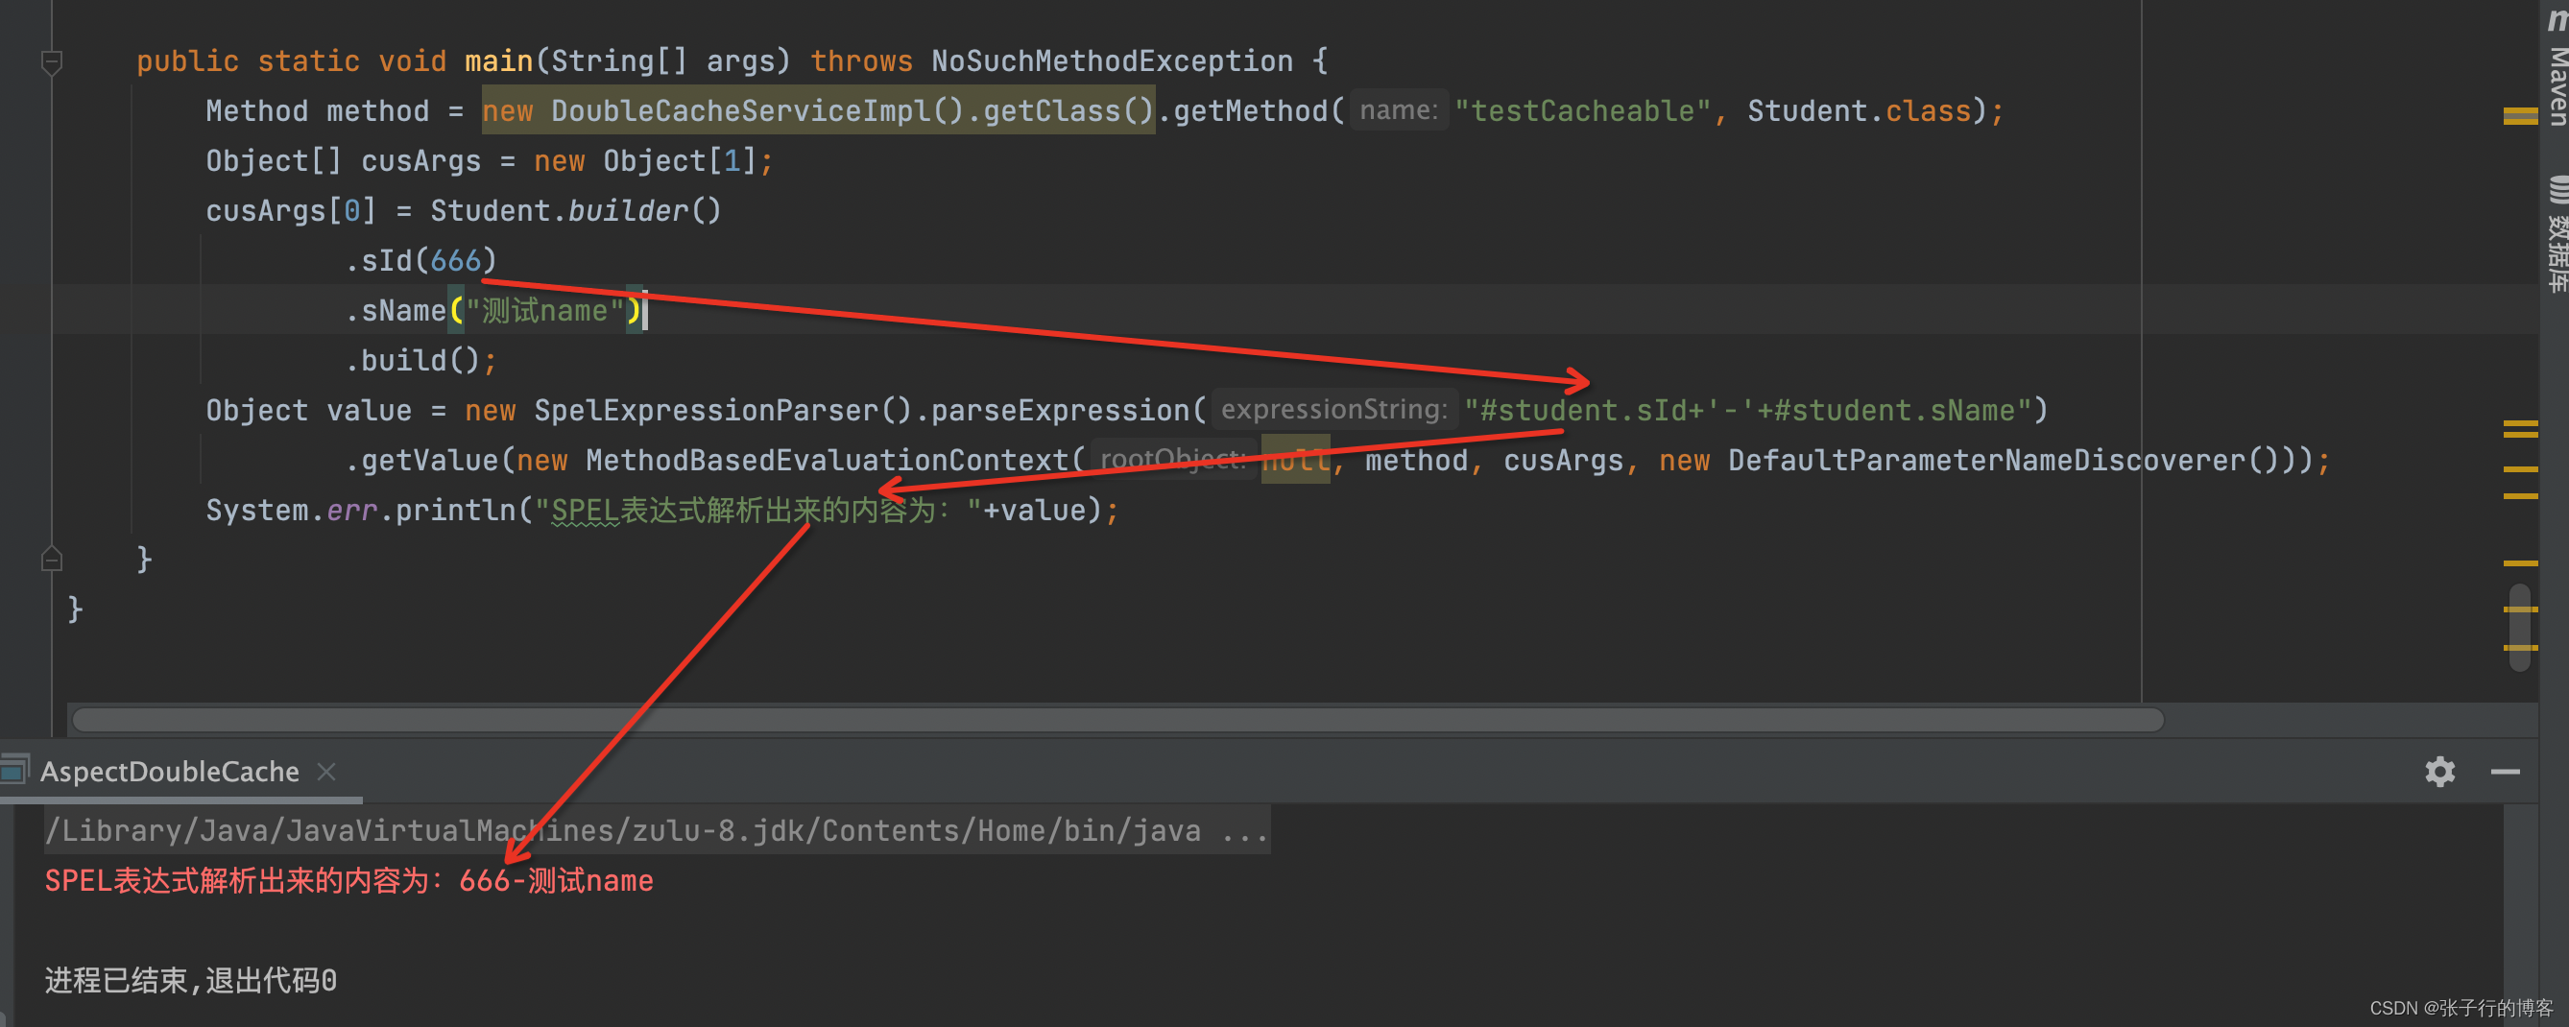Click the DoubleCacheServiceImpl class name
Viewport: 2569px width, 1027px height.
click(x=741, y=110)
